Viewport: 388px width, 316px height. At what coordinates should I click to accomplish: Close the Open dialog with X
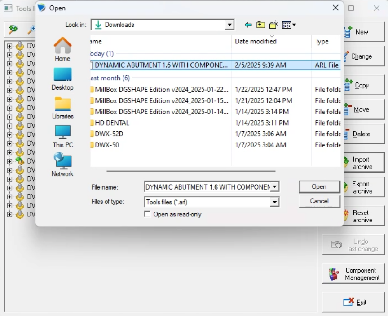335,8
